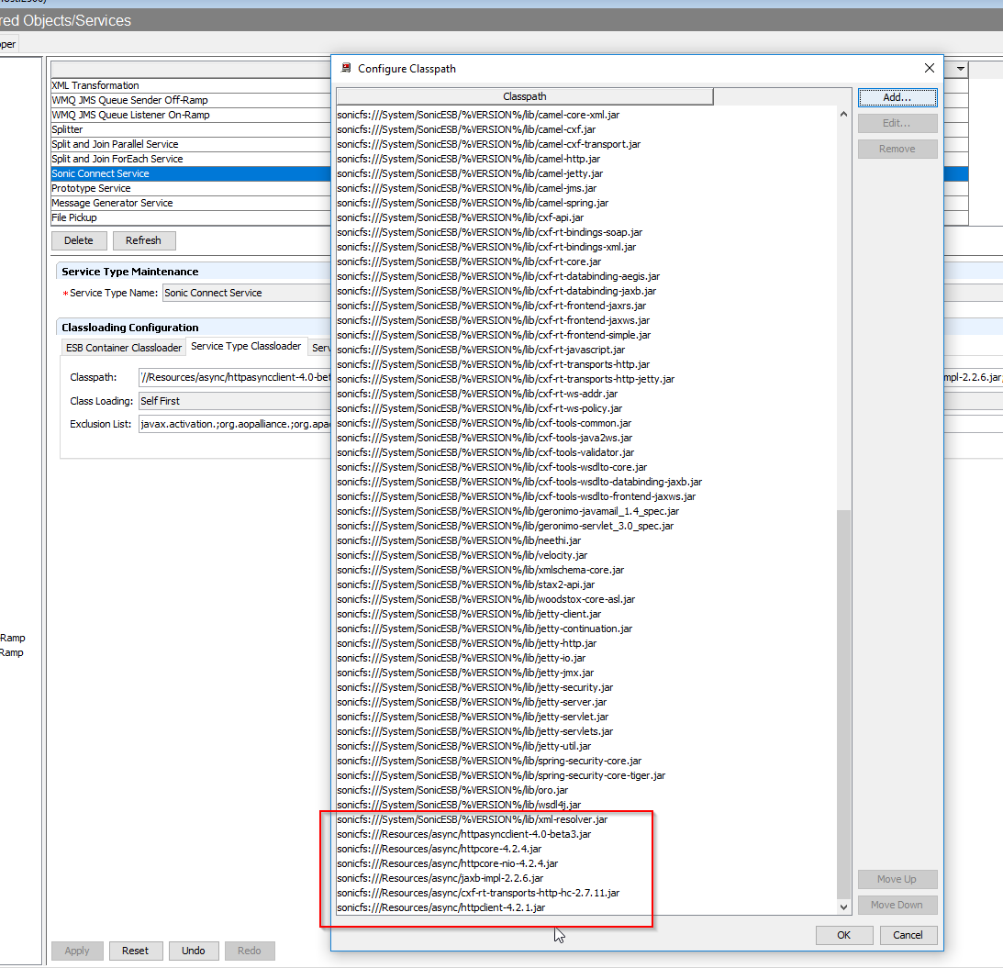
Task: Select the cxf-rt-transports-http-jetty.jar entry
Action: point(506,379)
